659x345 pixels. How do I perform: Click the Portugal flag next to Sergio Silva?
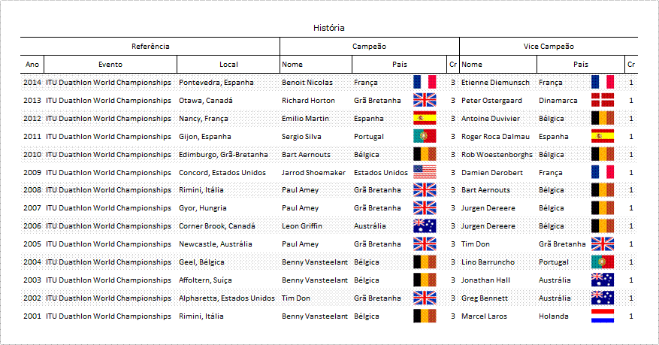[x=425, y=136]
